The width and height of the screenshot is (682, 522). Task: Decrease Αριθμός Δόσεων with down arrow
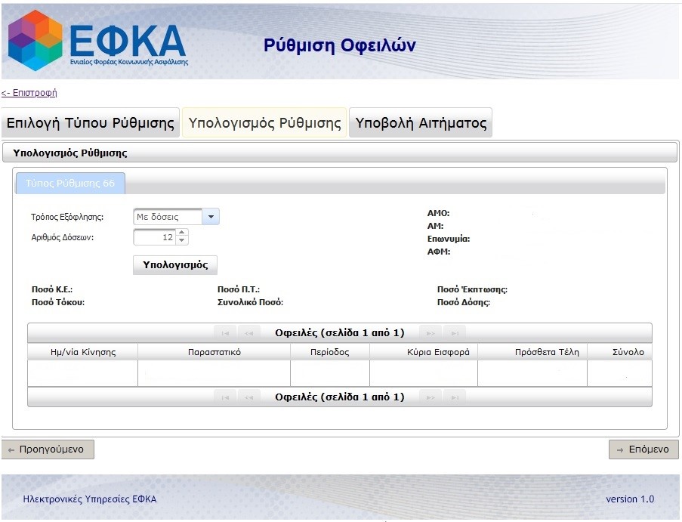[181, 241]
